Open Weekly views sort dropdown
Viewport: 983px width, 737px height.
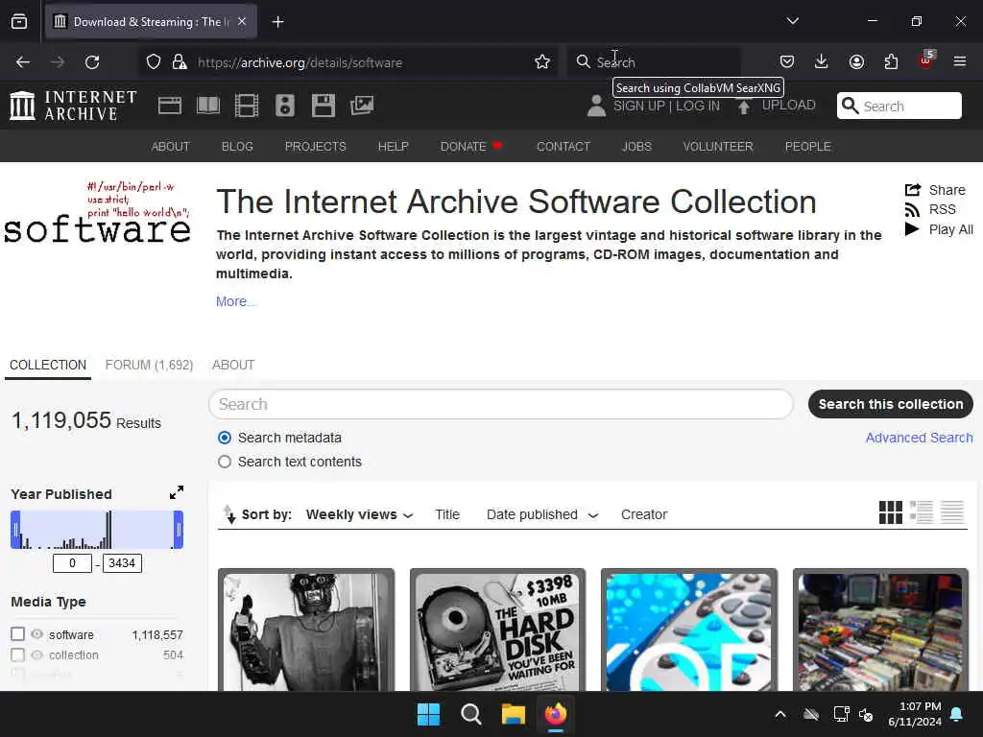(x=359, y=514)
